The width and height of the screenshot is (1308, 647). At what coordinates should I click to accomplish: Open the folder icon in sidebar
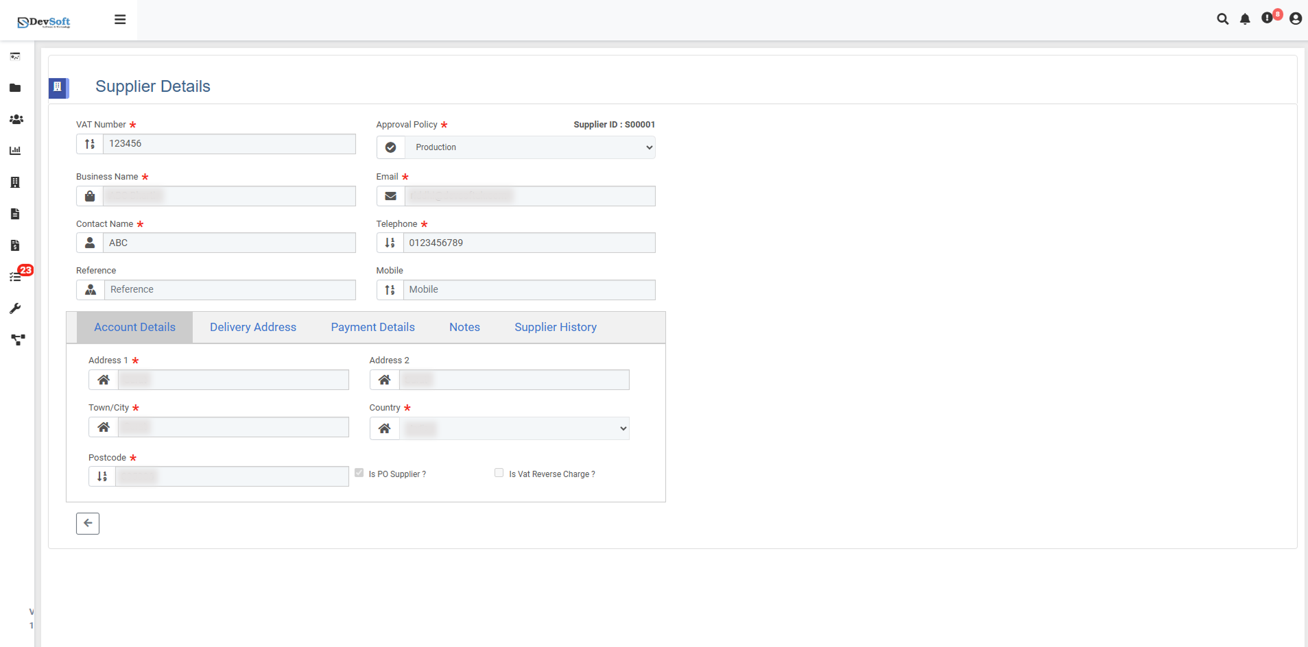[x=15, y=88]
